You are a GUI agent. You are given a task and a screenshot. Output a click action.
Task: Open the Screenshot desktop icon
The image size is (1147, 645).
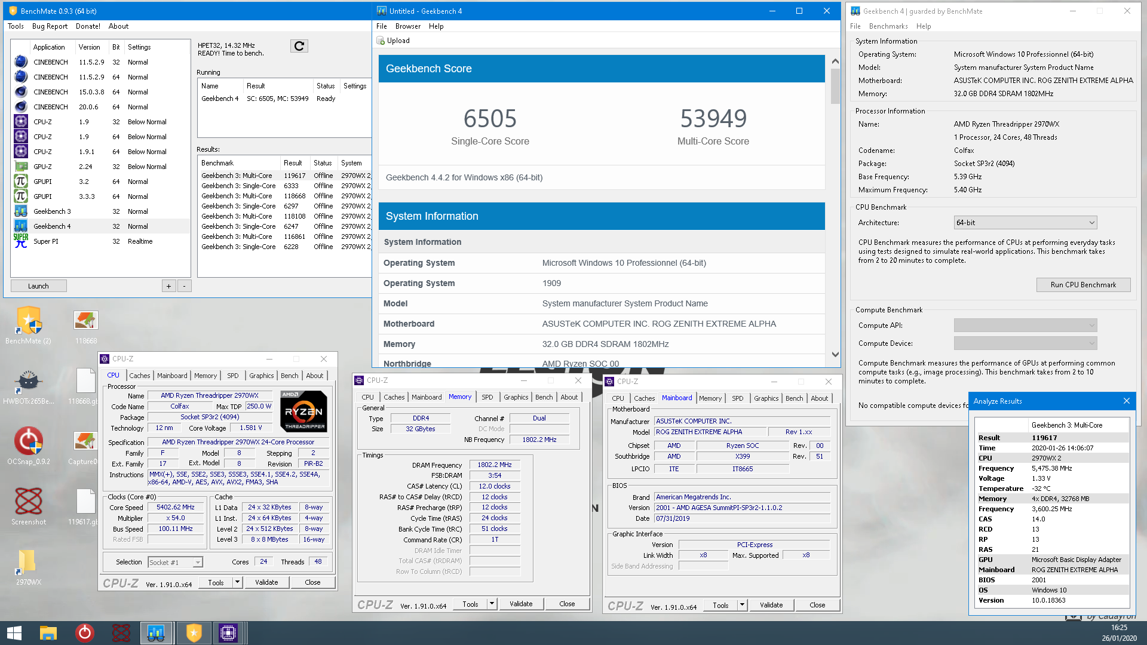pos(29,506)
